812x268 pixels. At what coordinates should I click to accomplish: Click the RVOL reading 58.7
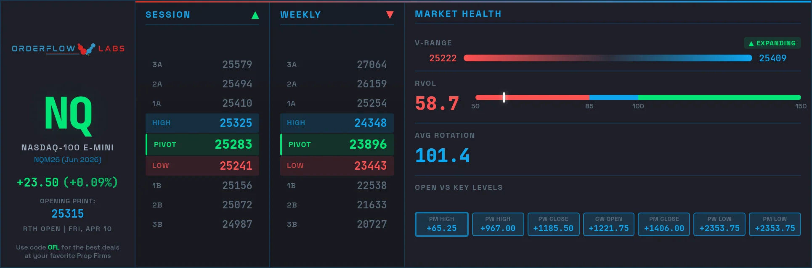point(437,103)
